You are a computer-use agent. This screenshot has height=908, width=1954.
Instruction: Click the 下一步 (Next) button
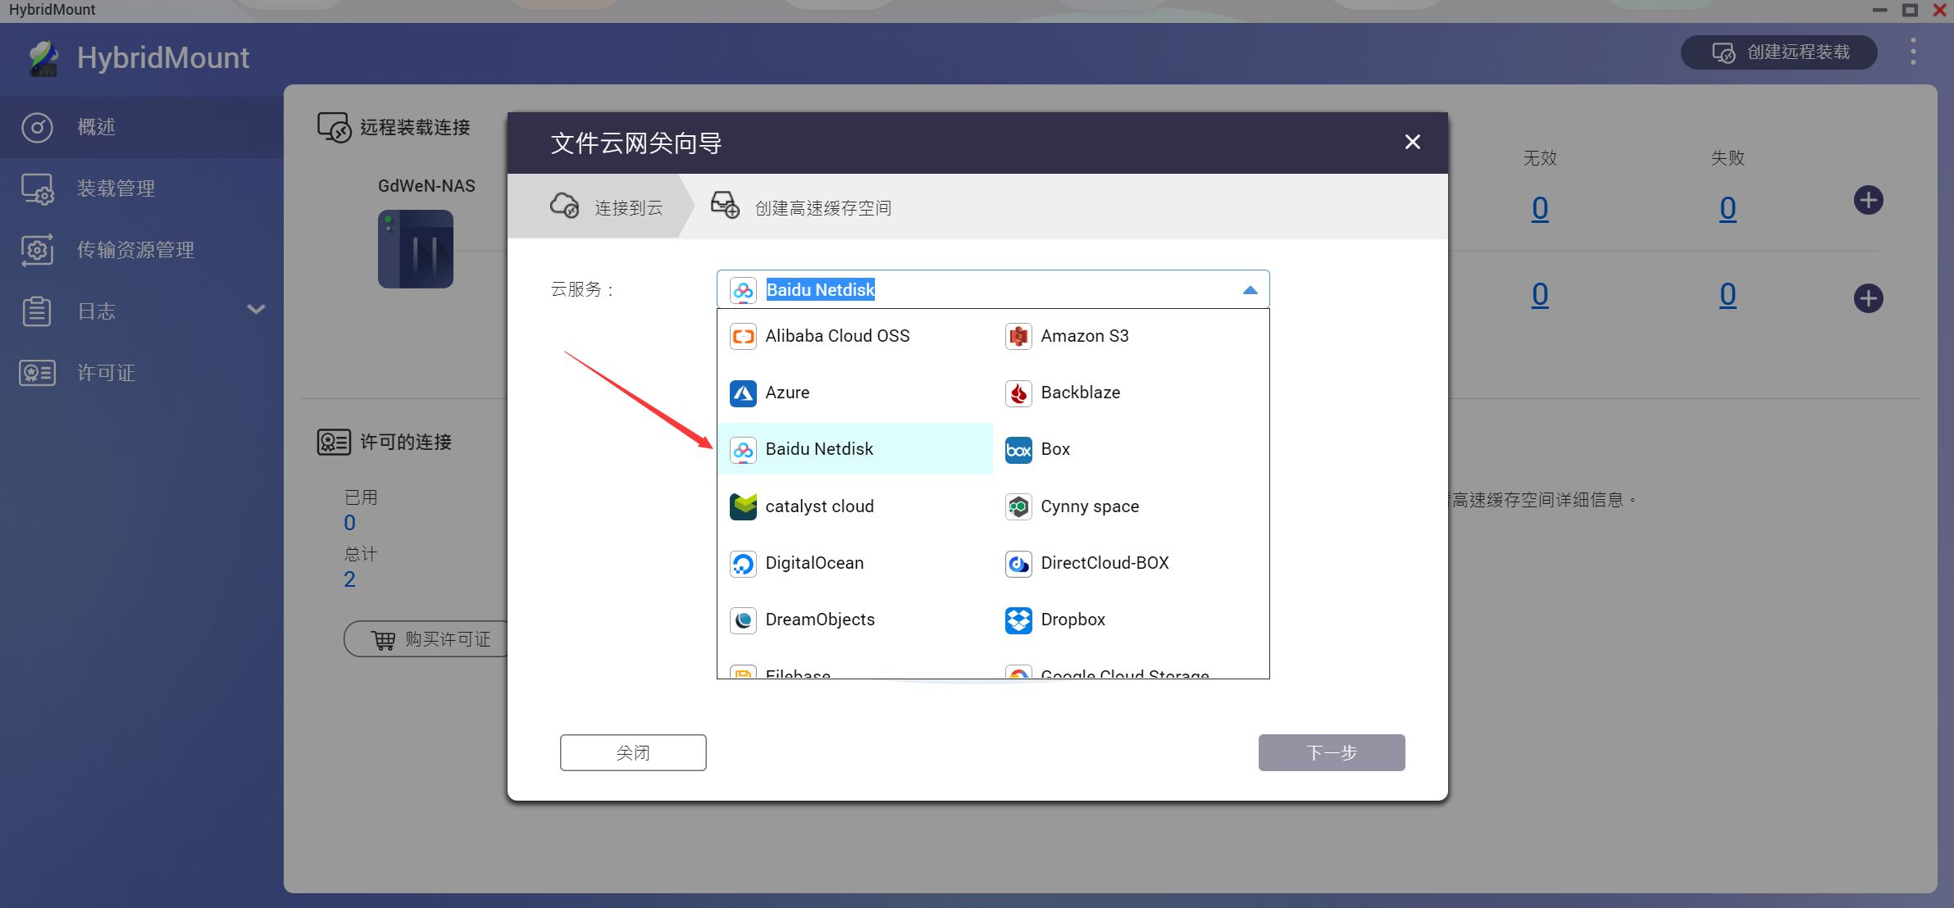(x=1330, y=752)
